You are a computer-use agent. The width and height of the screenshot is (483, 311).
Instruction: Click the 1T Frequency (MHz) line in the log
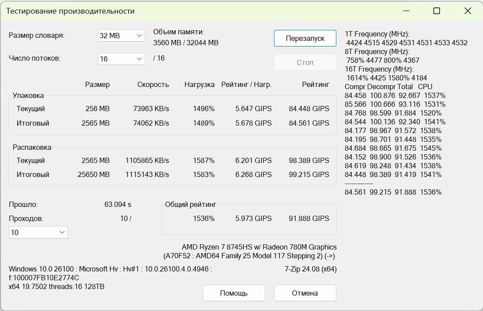click(x=377, y=34)
